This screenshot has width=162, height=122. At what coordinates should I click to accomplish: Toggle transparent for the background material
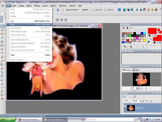click(x=160, y=42)
